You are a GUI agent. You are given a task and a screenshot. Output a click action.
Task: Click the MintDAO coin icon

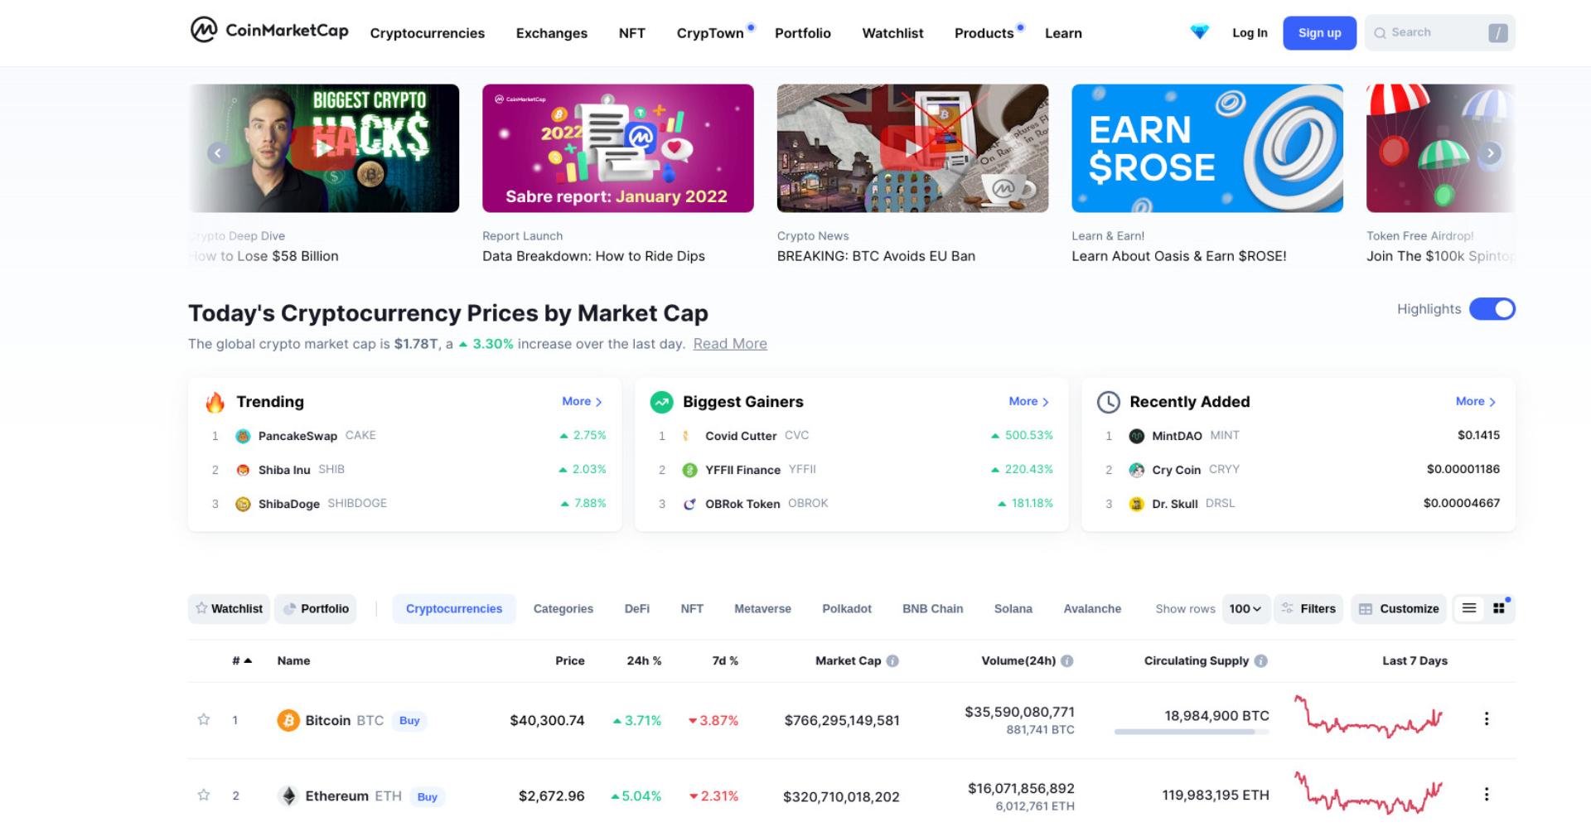point(1137,436)
